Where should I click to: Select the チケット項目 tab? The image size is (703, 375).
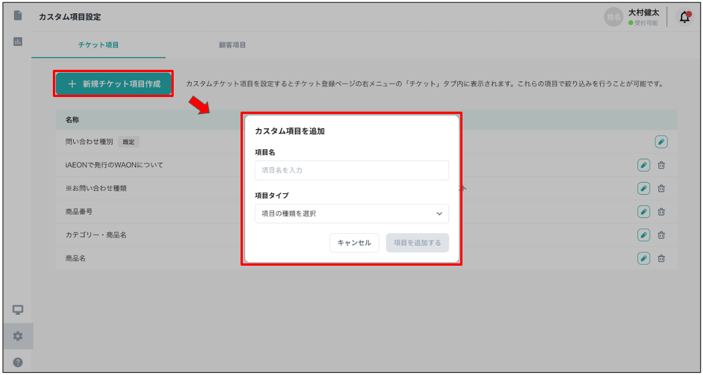[x=98, y=45]
